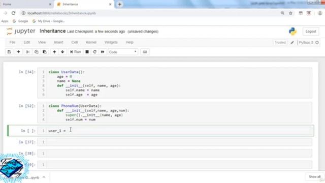Open the Cell menu
Image resolution: width=325 pixels, height=183 pixels.
coord(75,42)
